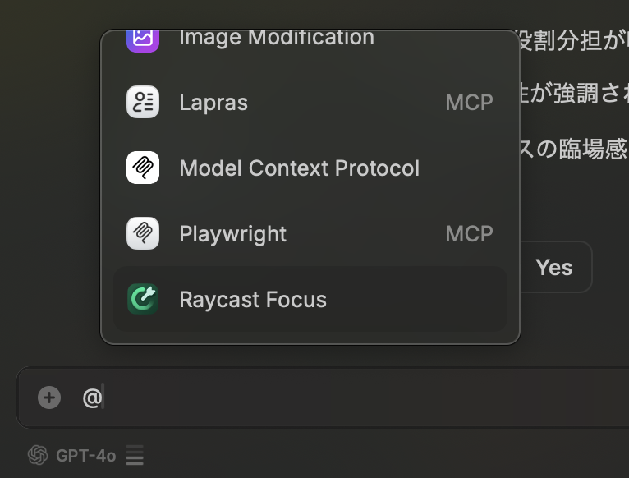This screenshot has height=478, width=629.
Task: Click the background text line ending in 強調さ
Action: (574, 94)
